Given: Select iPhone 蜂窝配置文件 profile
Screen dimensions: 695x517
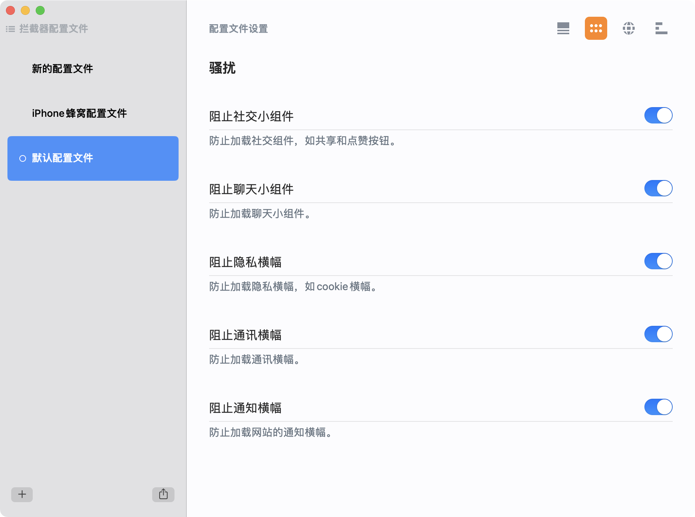Looking at the screenshot, I should [x=93, y=113].
